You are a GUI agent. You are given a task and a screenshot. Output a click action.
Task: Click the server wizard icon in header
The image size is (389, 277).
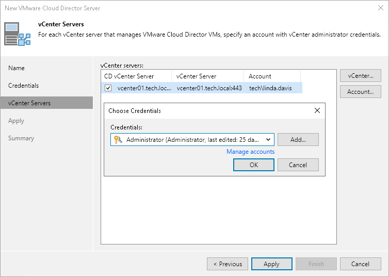tap(18, 34)
